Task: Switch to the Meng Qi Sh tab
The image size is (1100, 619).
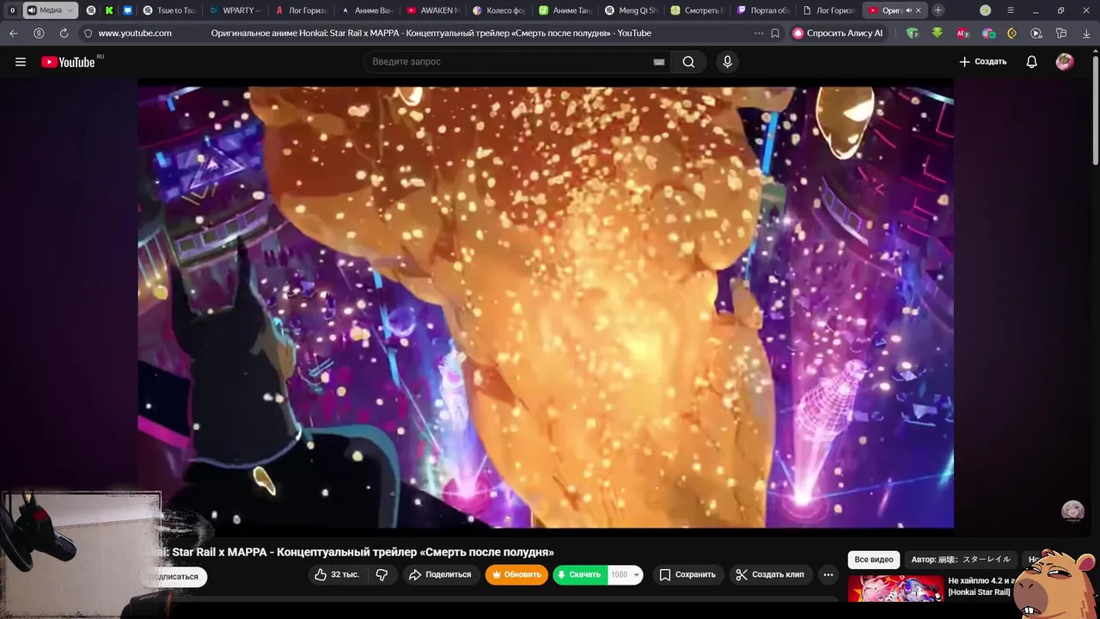Action: click(631, 10)
